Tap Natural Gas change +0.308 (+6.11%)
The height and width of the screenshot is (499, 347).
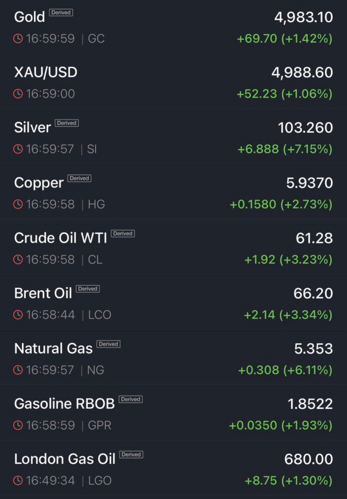pyautogui.click(x=285, y=370)
